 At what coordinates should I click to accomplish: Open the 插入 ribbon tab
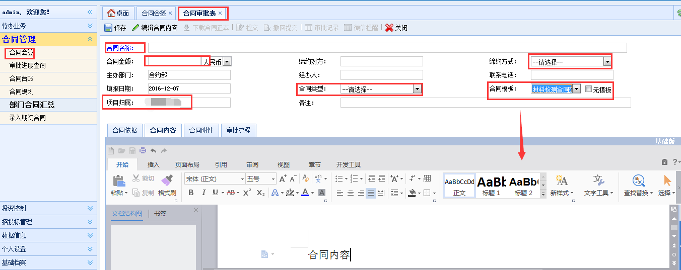[x=153, y=164]
